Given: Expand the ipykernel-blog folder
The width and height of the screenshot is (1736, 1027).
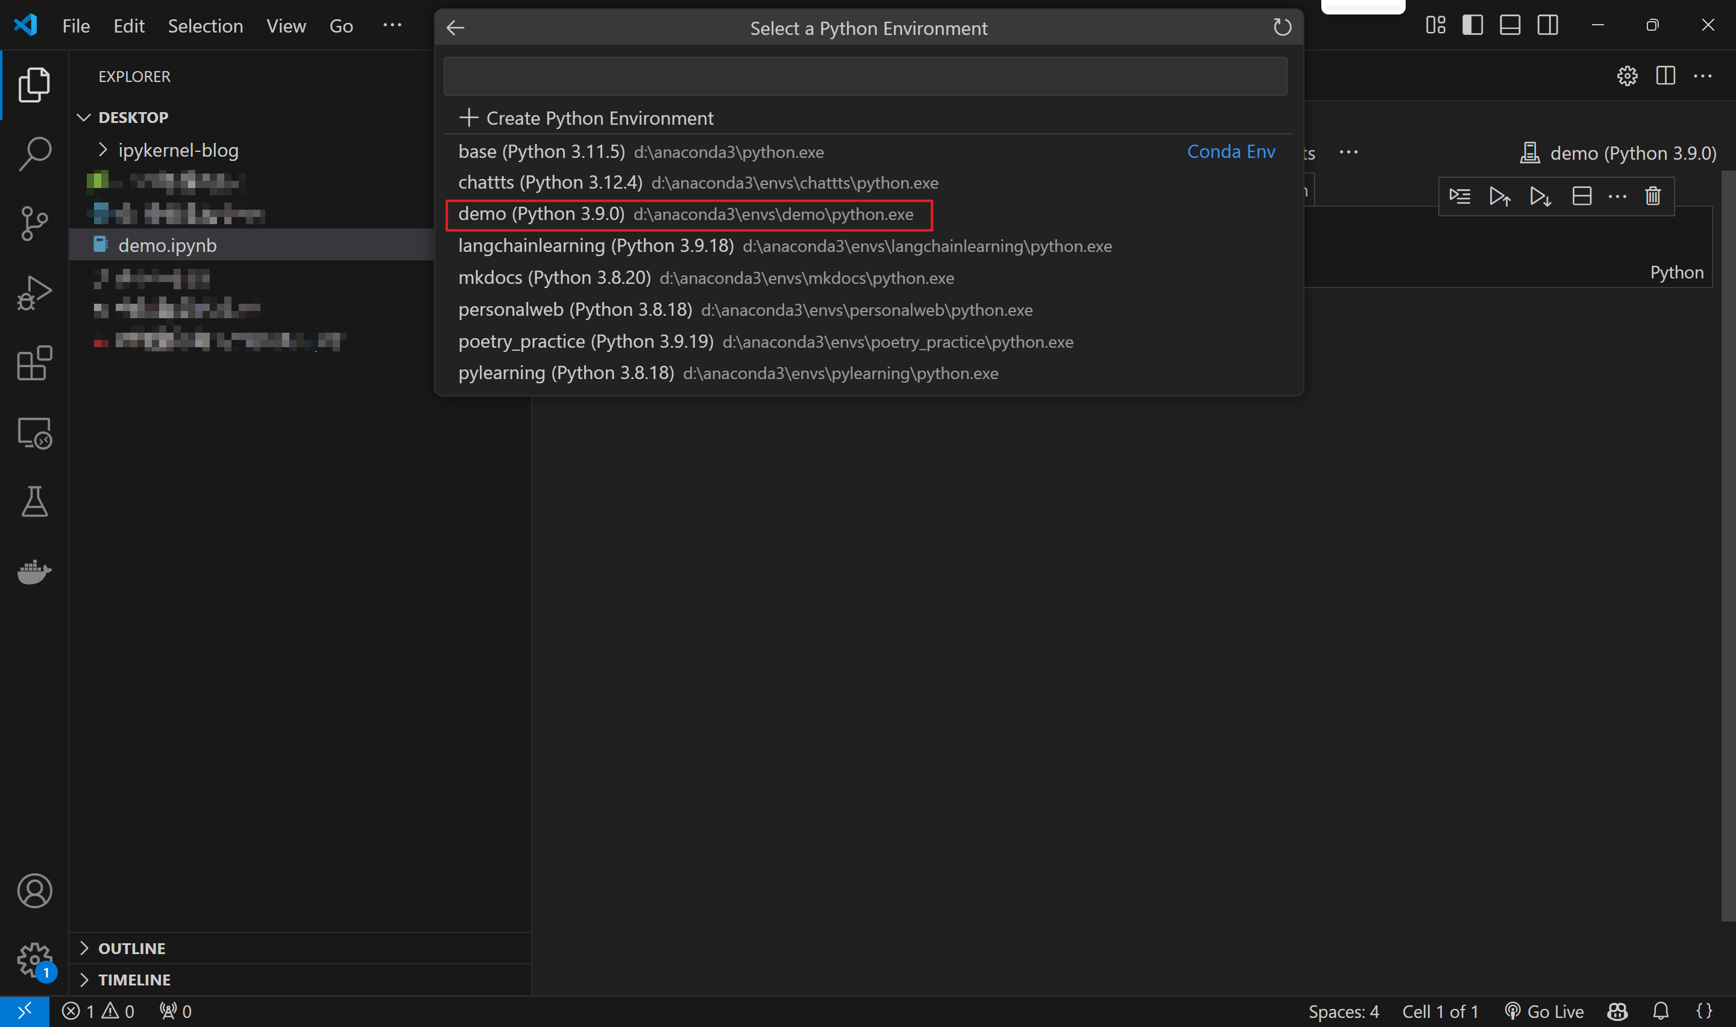Looking at the screenshot, I should pyautogui.click(x=178, y=150).
